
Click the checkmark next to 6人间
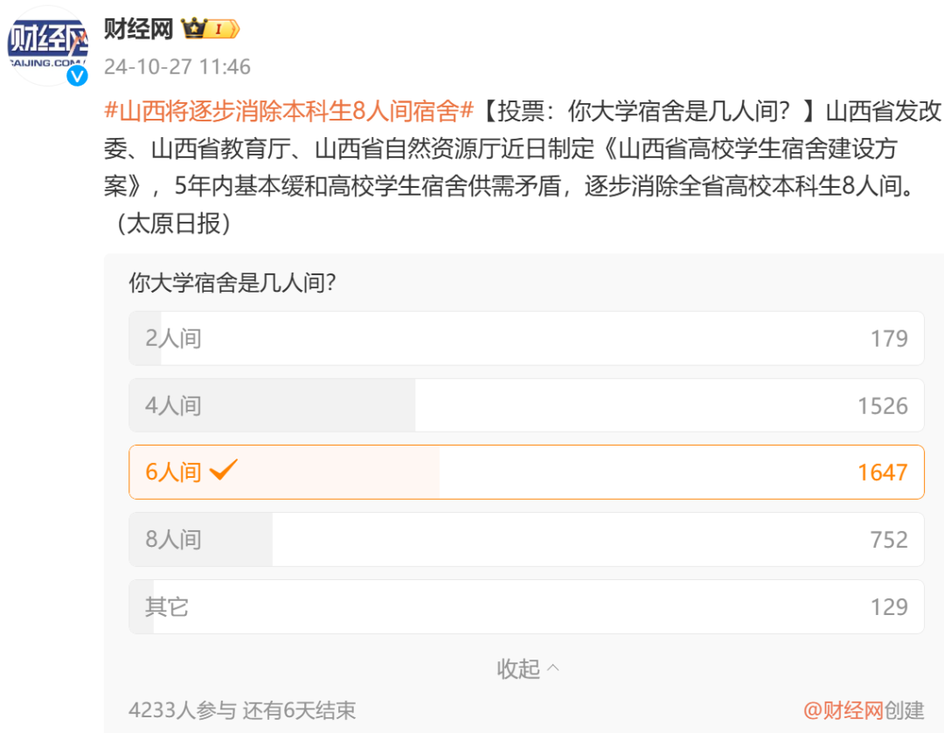[223, 470]
